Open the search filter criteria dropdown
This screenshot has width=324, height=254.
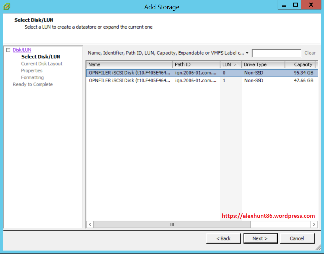point(247,53)
